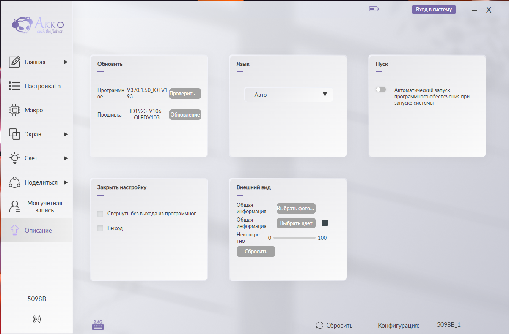Click Сбросить in Внешний вид panel
Screen dimensions: 509x334
point(256,252)
